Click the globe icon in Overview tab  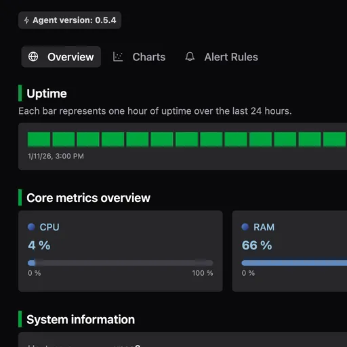point(33,57)
